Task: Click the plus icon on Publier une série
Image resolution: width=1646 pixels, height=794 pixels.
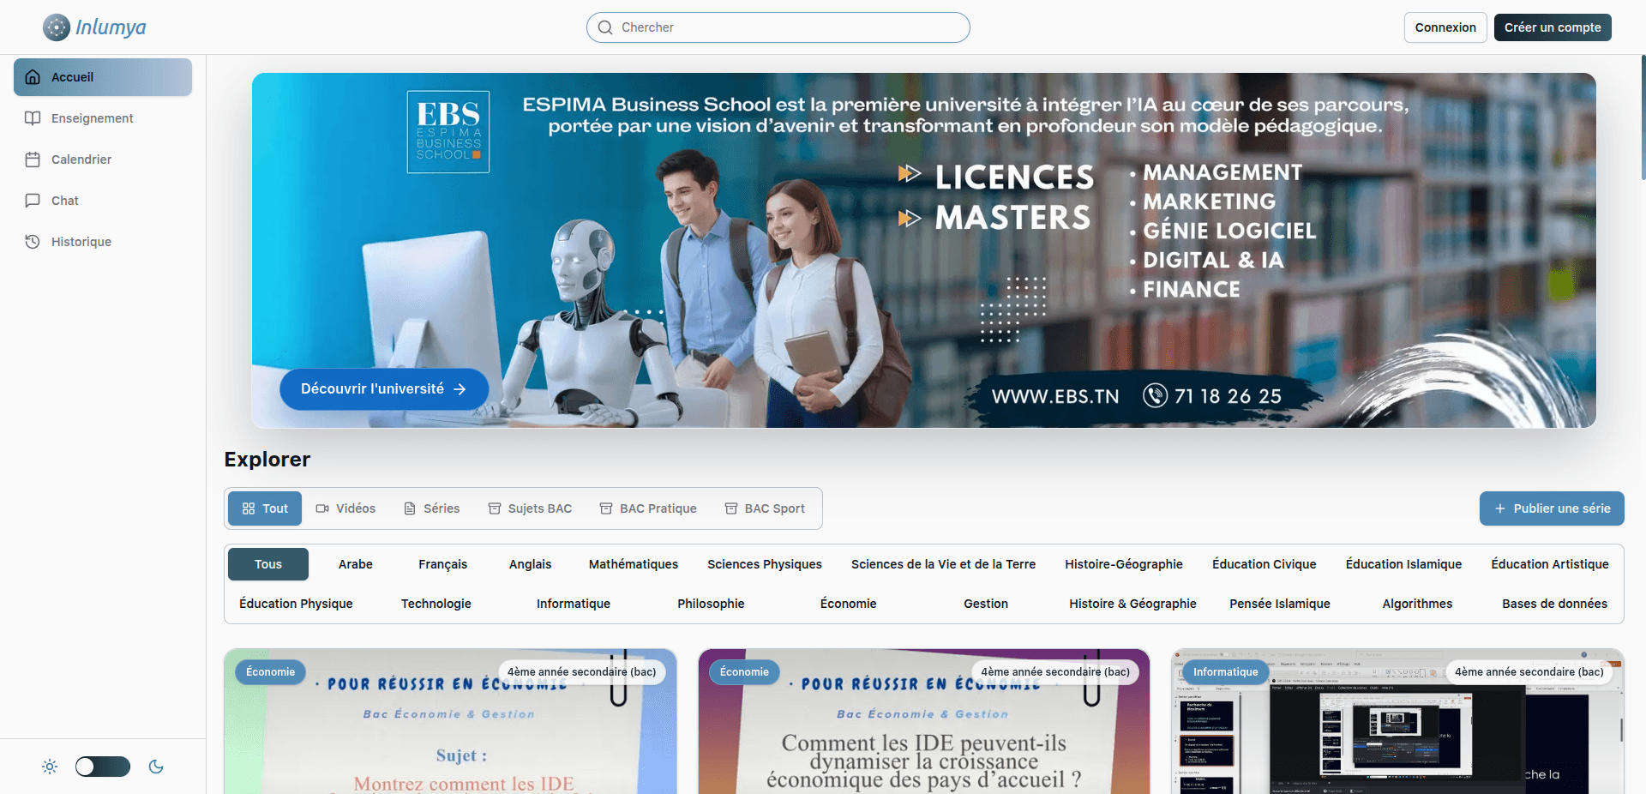Action: tap(1500, 508)
